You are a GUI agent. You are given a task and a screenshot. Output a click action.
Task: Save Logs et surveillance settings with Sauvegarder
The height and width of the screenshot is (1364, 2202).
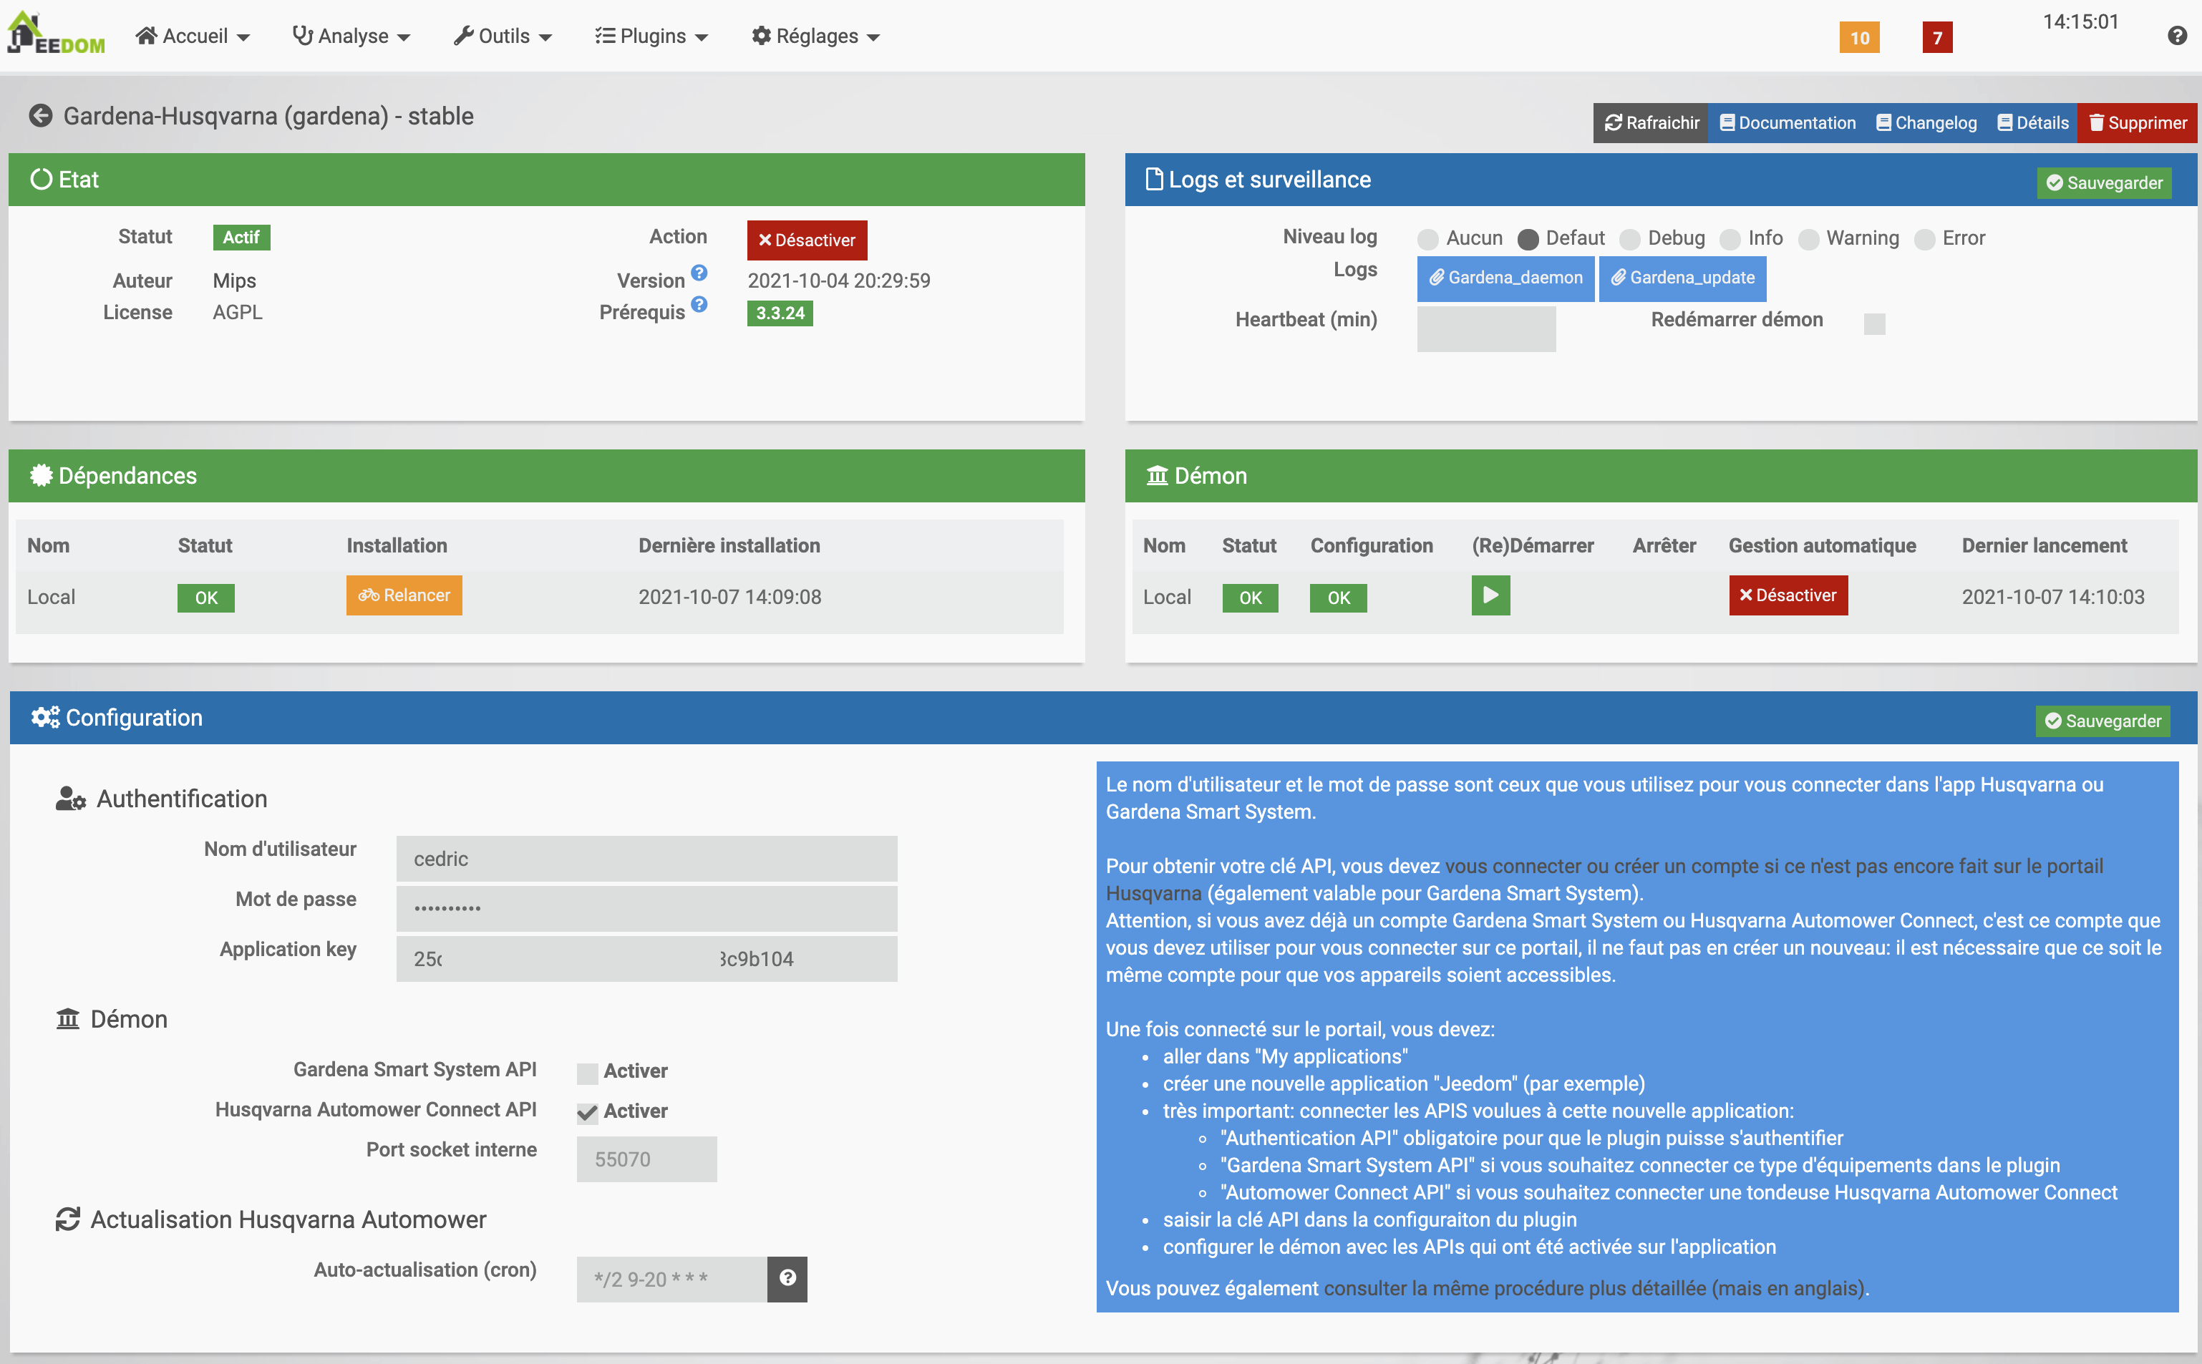click(2105, 183)
